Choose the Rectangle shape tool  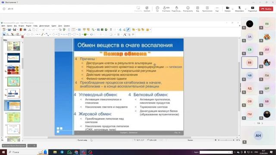[28, 34]
